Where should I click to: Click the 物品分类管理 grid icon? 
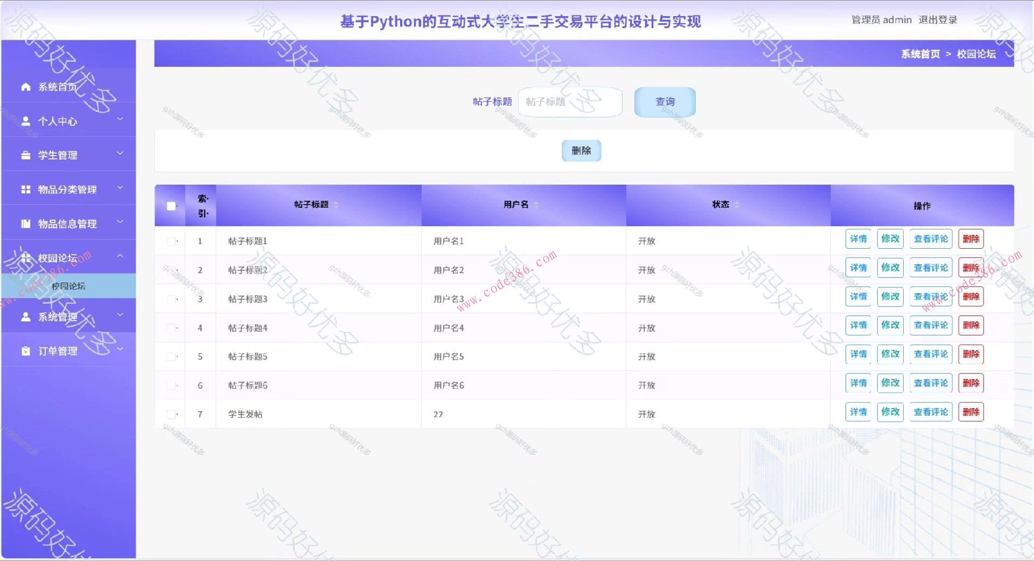pos(25,189)
